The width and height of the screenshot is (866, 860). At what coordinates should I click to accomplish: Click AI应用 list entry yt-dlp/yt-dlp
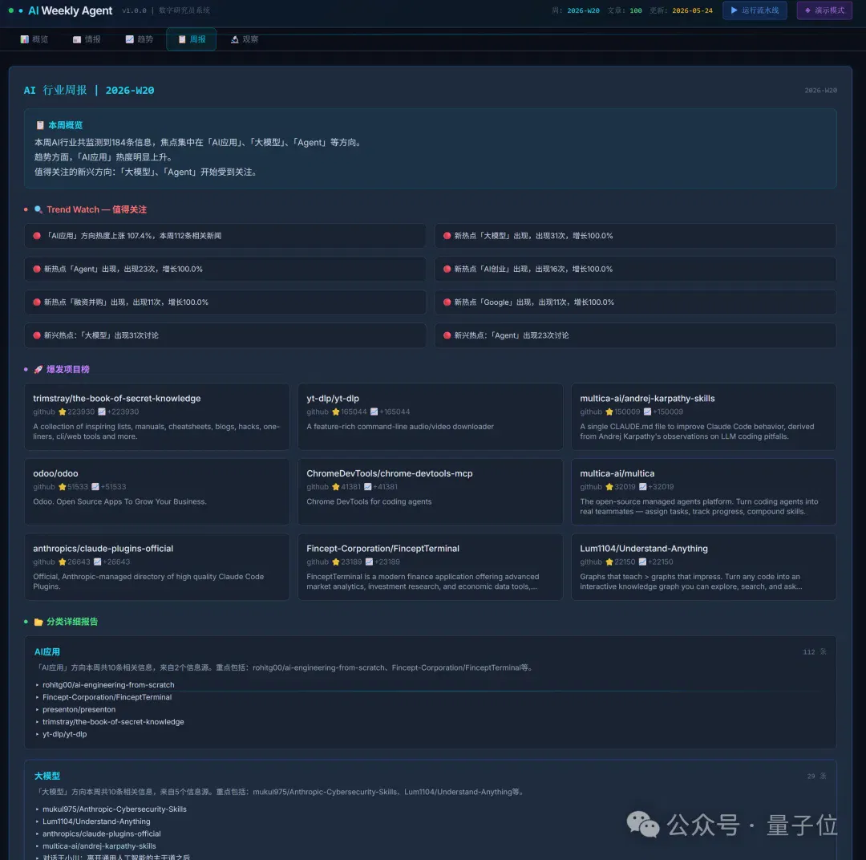coord(65,735)
